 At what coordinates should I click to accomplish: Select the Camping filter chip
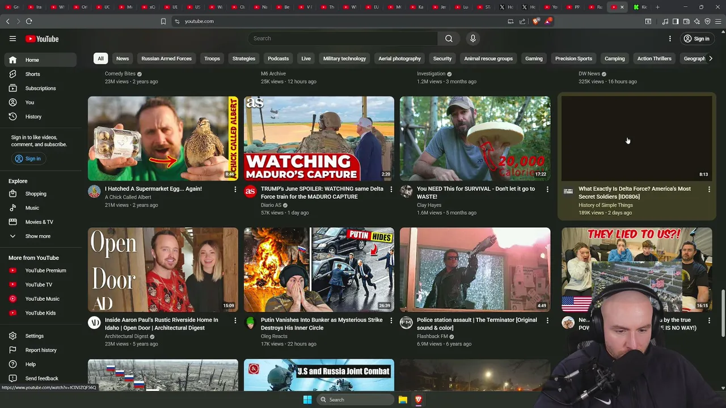click(615, 58)
